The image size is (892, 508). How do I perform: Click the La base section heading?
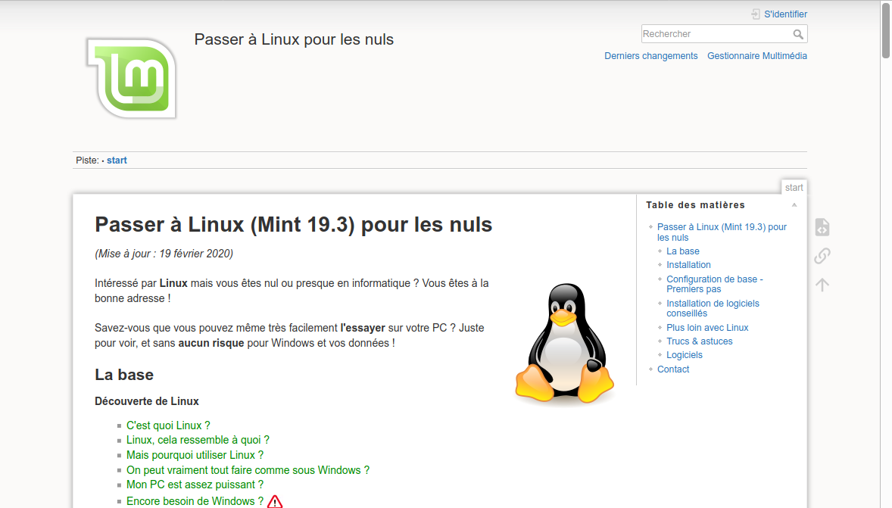pos(124,375)
